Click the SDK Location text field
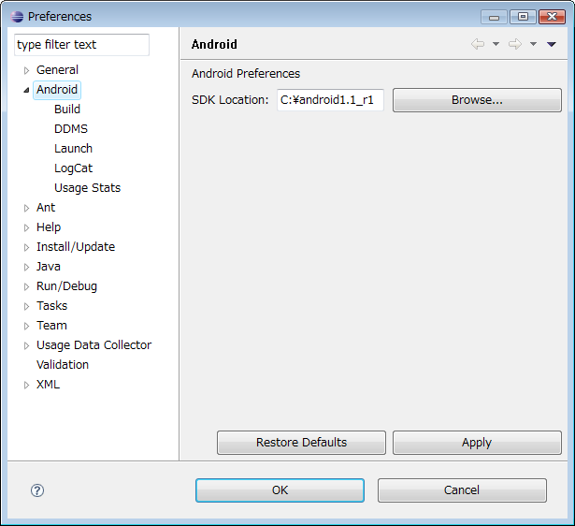The image size is (575, 526). 330,100
